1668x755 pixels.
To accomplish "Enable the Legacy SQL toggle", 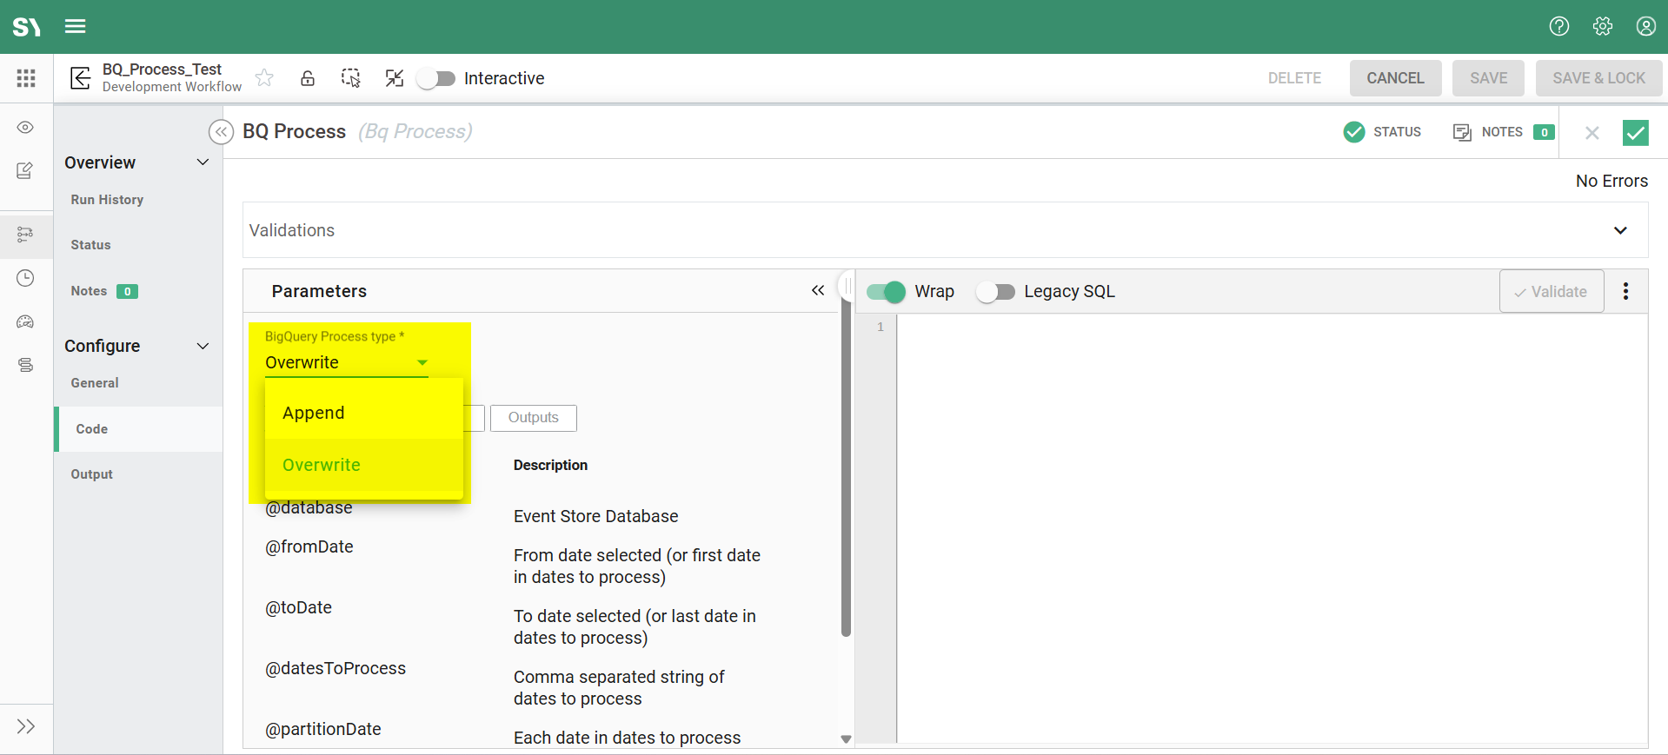I will pos(995,292).
